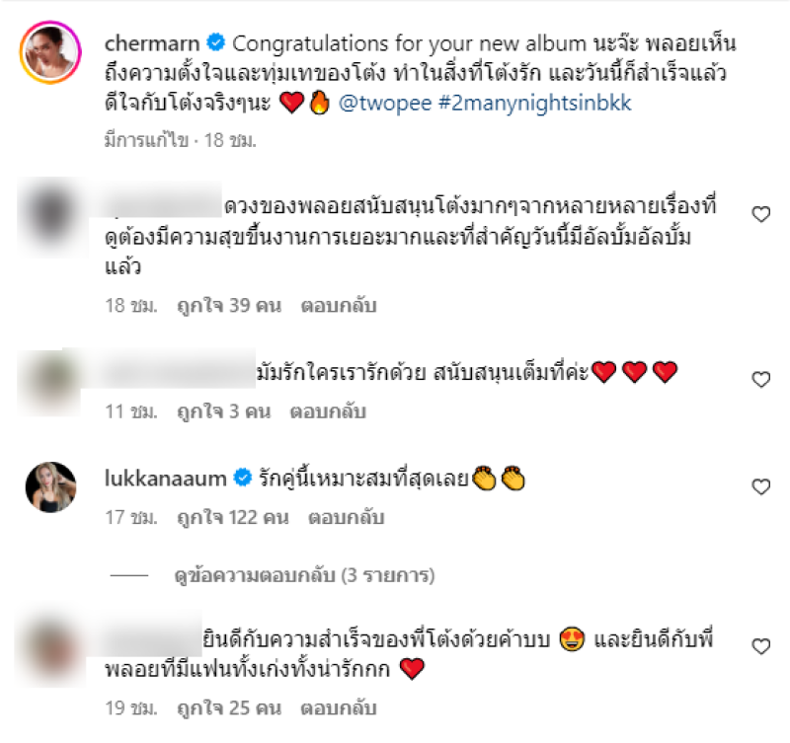Viewport: 790px width, 743px height.
Task: Reply to lukkanaaum's comment
Action: (x=347, y=517)
